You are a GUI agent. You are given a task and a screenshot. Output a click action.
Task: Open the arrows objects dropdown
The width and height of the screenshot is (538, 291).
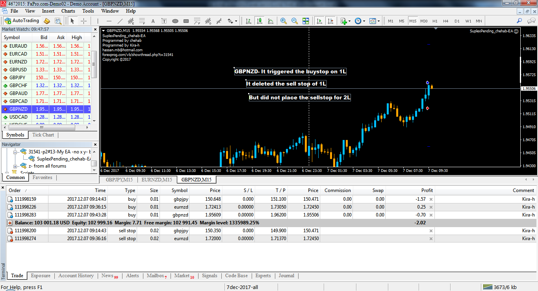236,21
